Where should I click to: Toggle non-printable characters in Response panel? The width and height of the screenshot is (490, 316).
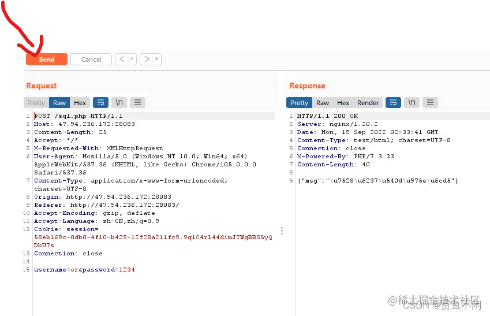[412, 103]
